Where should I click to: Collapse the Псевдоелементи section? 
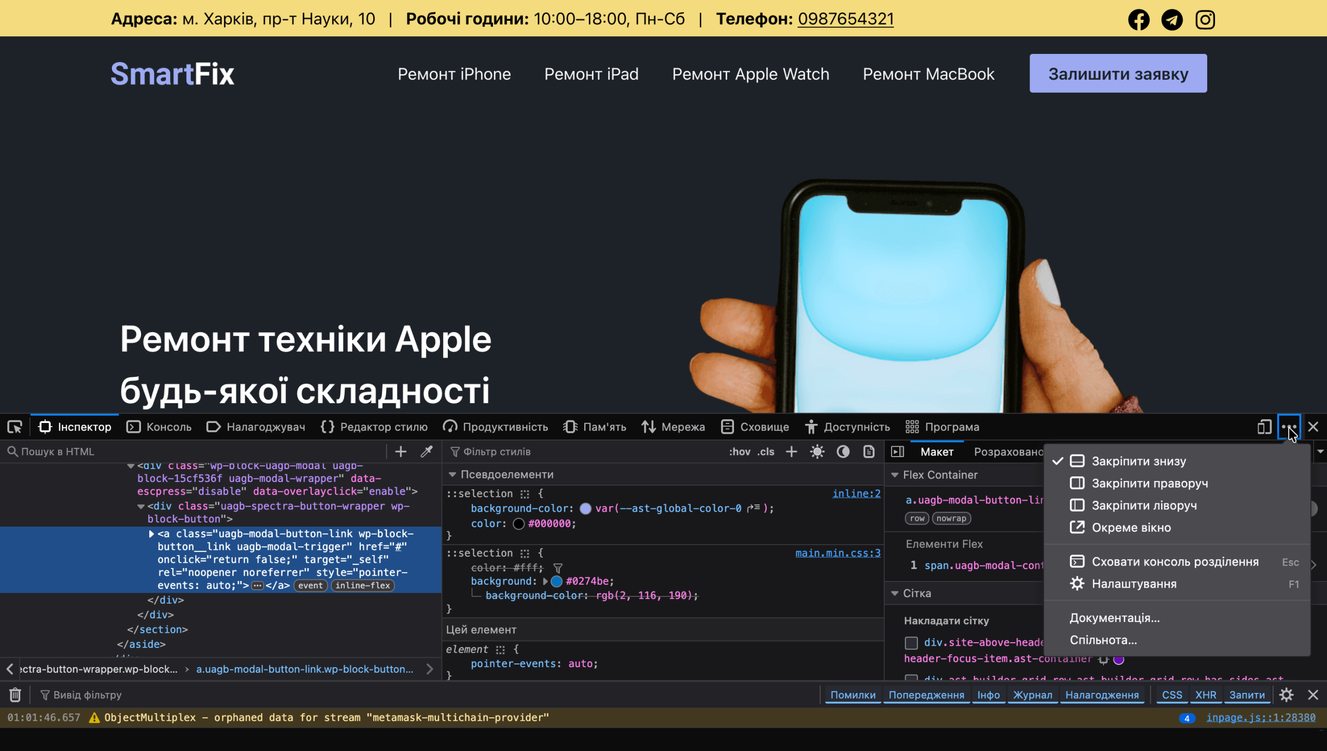(x=452, y=474)
